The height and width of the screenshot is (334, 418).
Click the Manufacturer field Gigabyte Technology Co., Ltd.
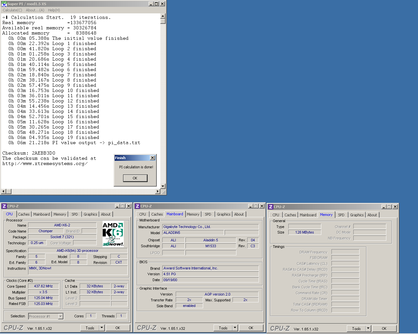(x=211, y=227)
